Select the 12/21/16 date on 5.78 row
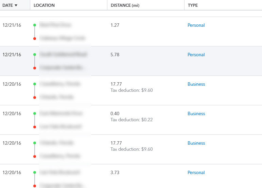This screenshot has width=262, height=188. pyautogui.click(x=12, y=55)
